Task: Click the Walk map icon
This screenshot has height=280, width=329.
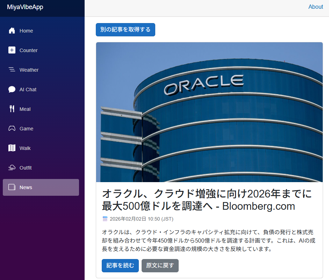Action: click(12, 148)
